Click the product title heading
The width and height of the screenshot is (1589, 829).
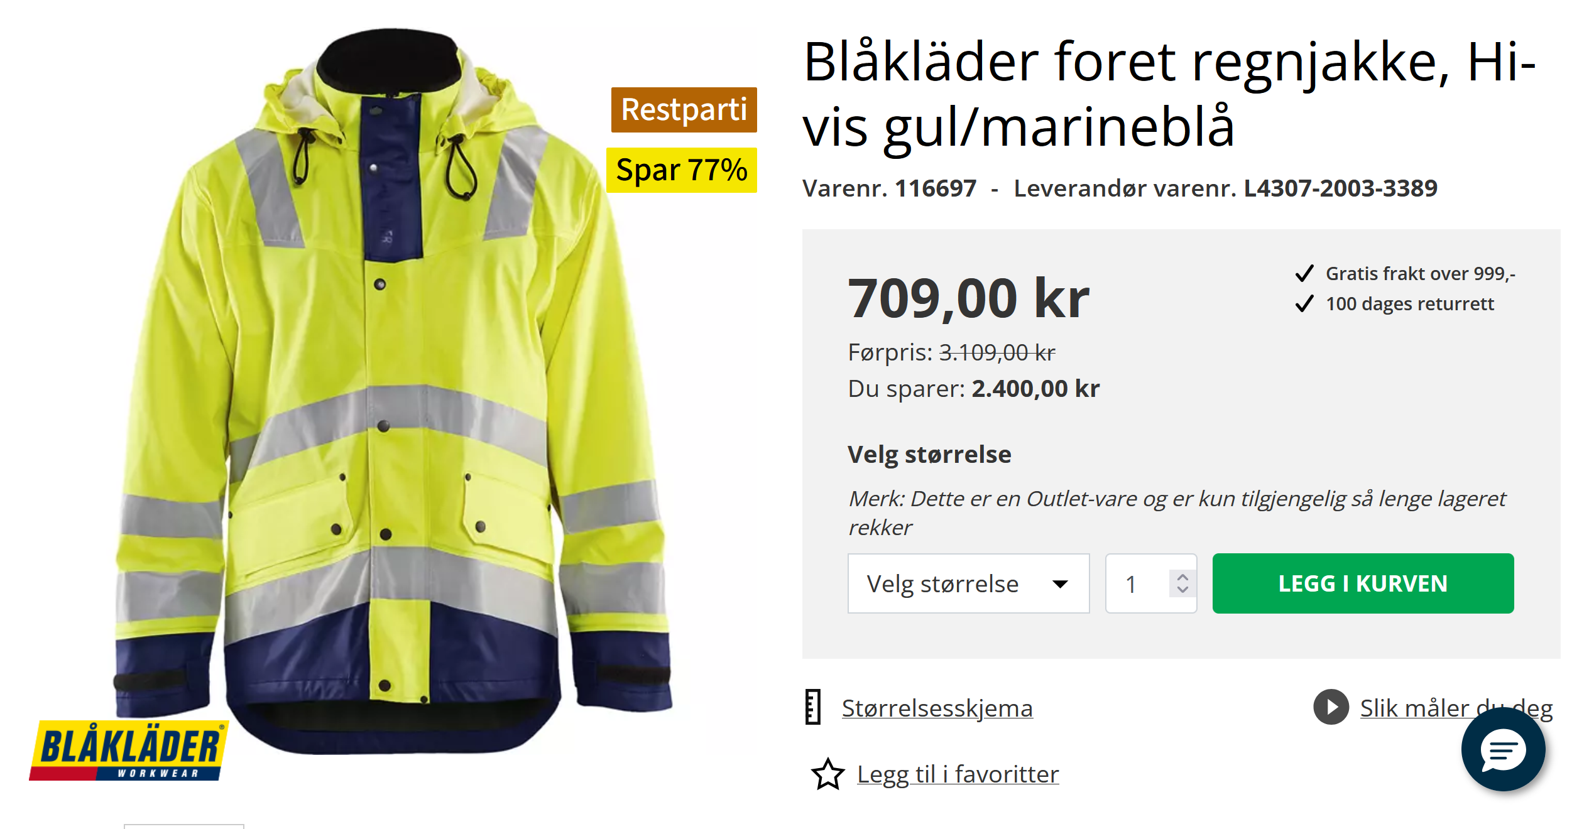(x=1169, y=94)
